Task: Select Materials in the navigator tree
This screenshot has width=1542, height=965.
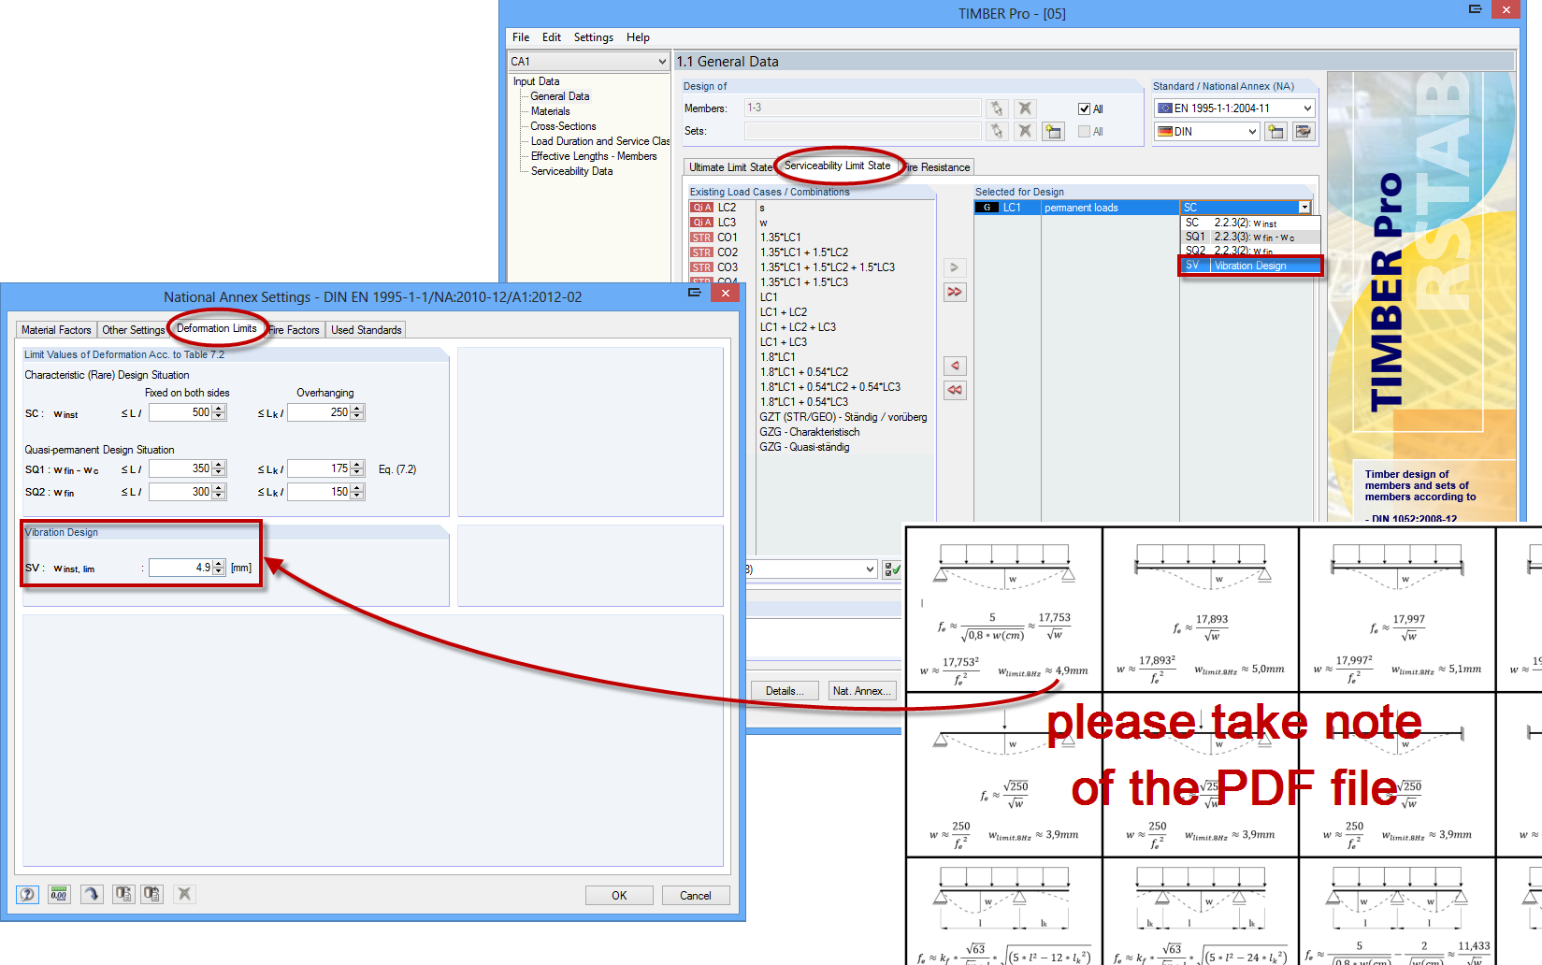Action: [x=551, y=111]
